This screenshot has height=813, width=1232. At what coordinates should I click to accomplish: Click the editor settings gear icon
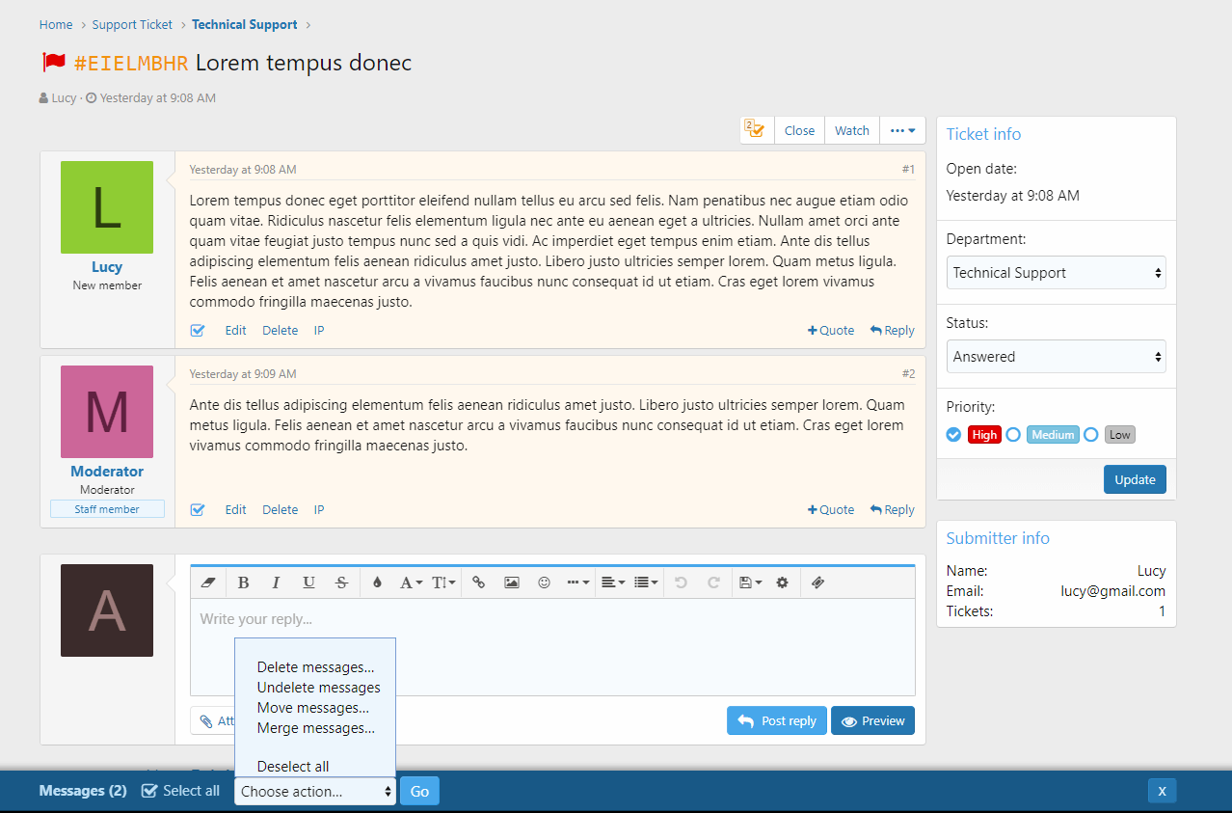(x=782, y=583)
